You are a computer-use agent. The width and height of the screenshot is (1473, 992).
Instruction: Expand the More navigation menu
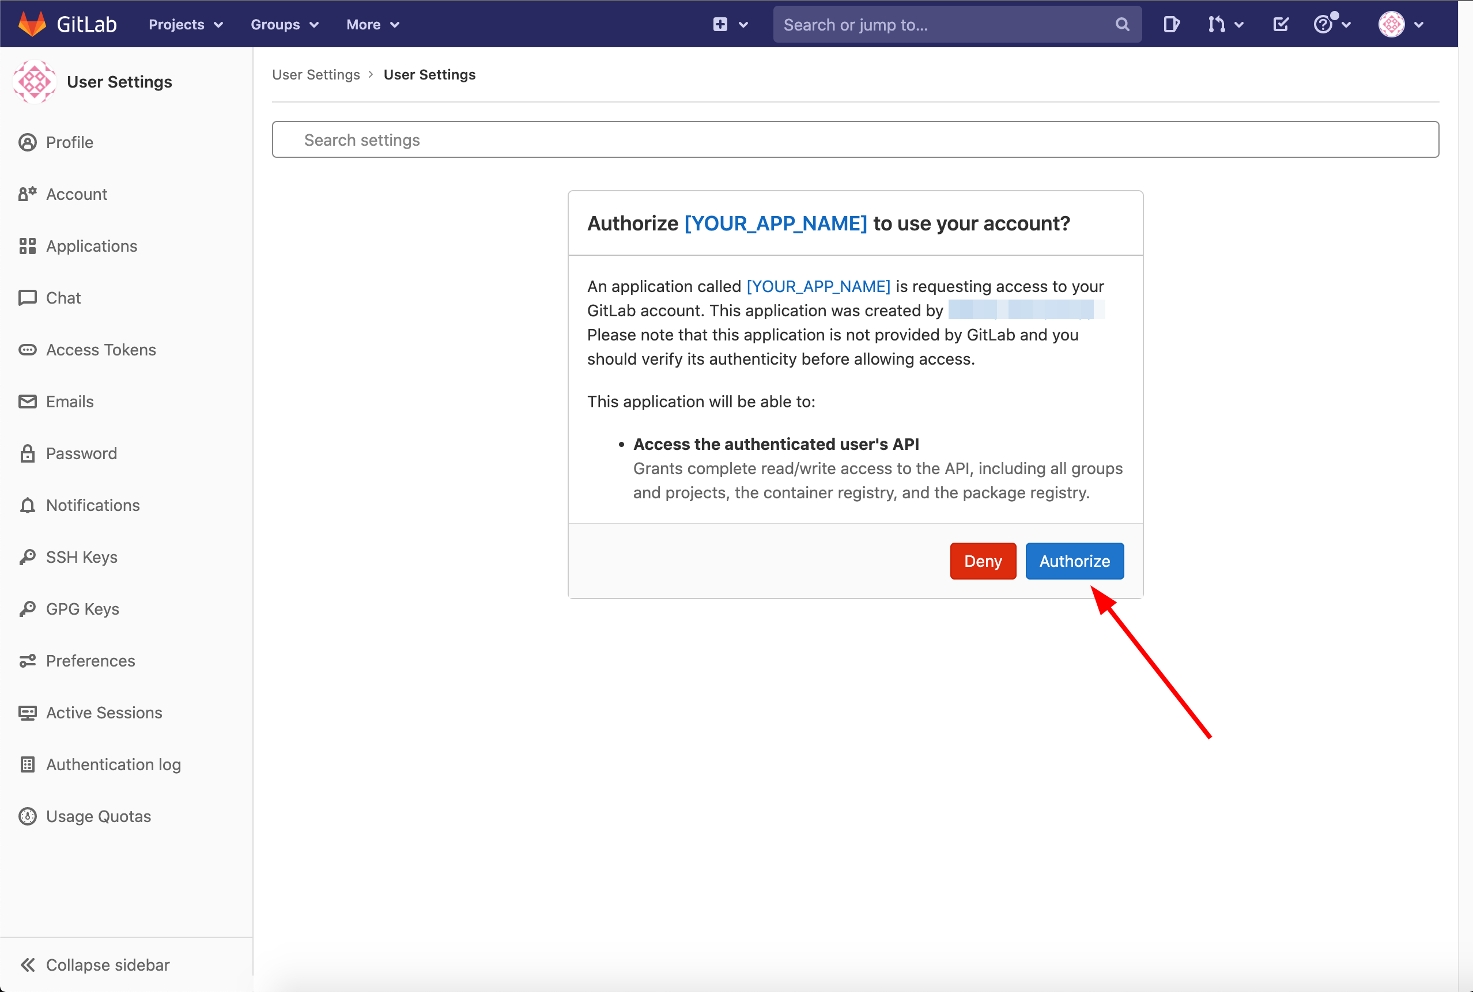[373, 25]
